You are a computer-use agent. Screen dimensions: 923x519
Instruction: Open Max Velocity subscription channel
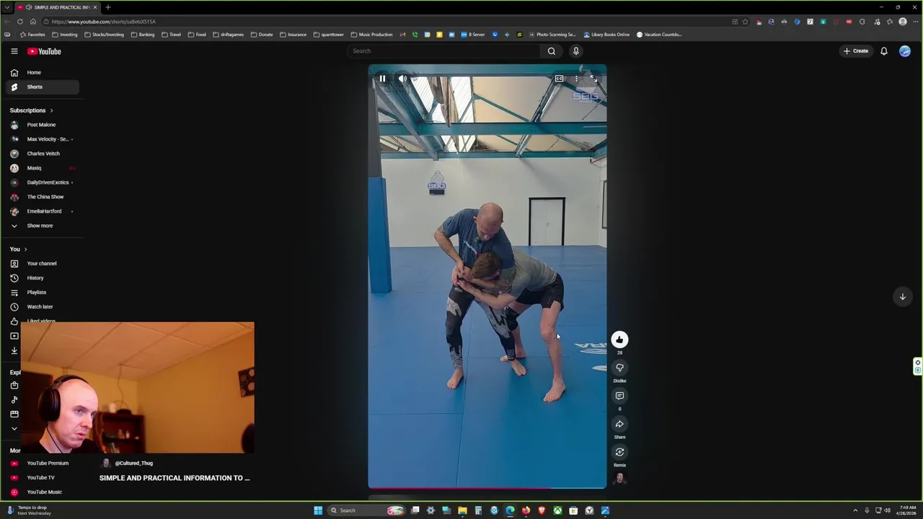42,139
